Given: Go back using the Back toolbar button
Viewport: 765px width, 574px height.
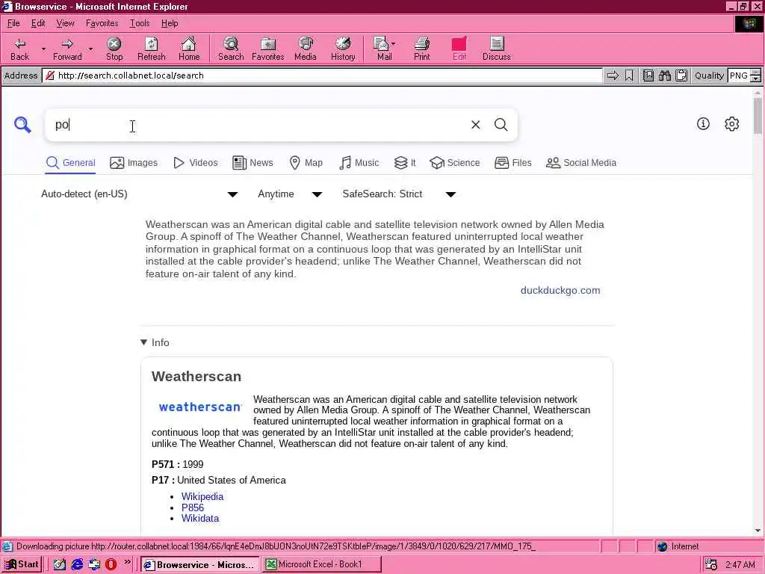Looking at the screenshot, I should 19,49.
